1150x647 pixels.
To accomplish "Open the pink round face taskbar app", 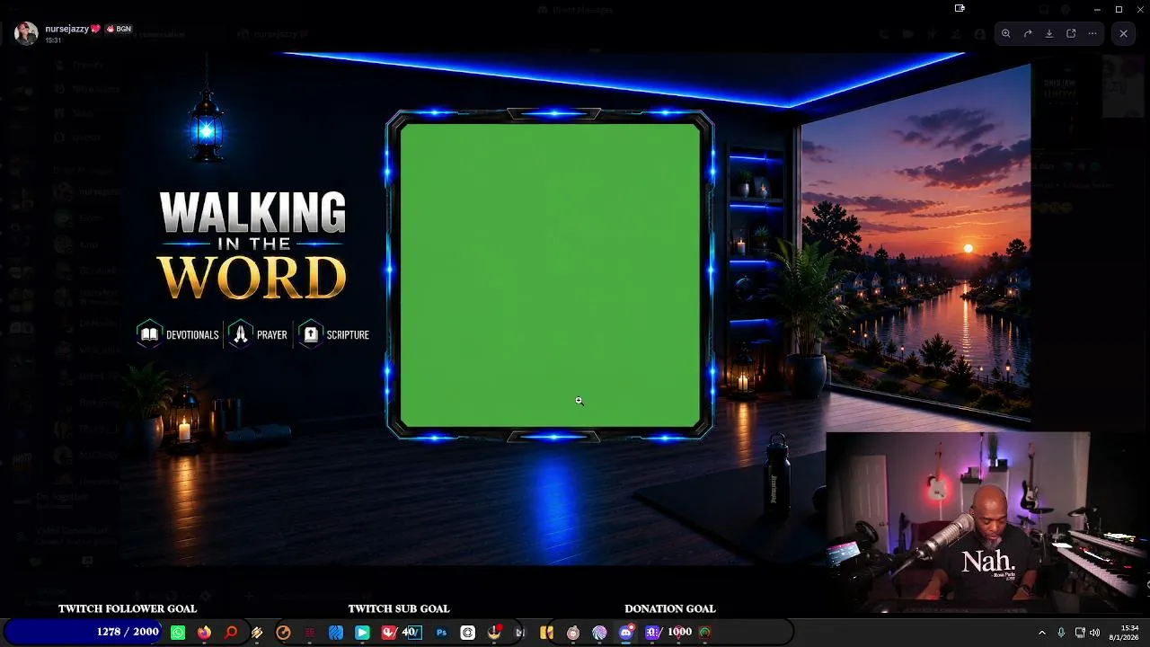I will 573,633.
